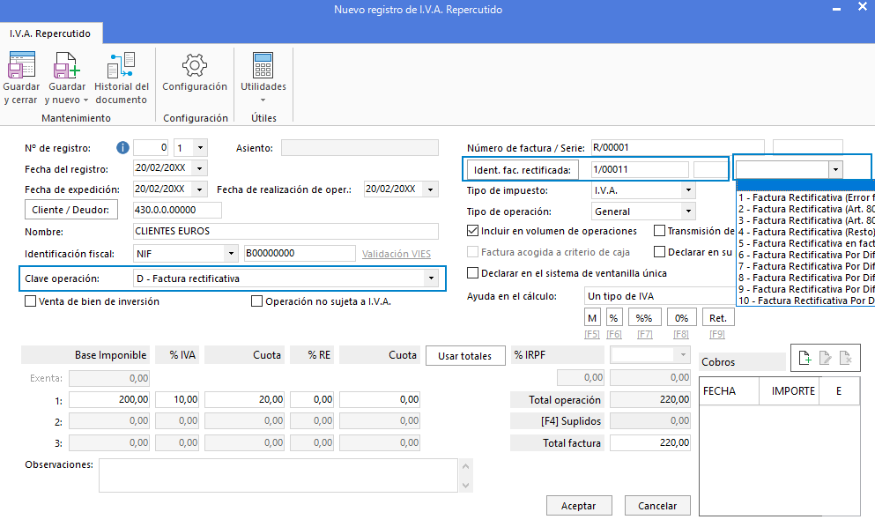Click the Número de factura field R/00001
The image size is (875, 527).
point(678,147)
